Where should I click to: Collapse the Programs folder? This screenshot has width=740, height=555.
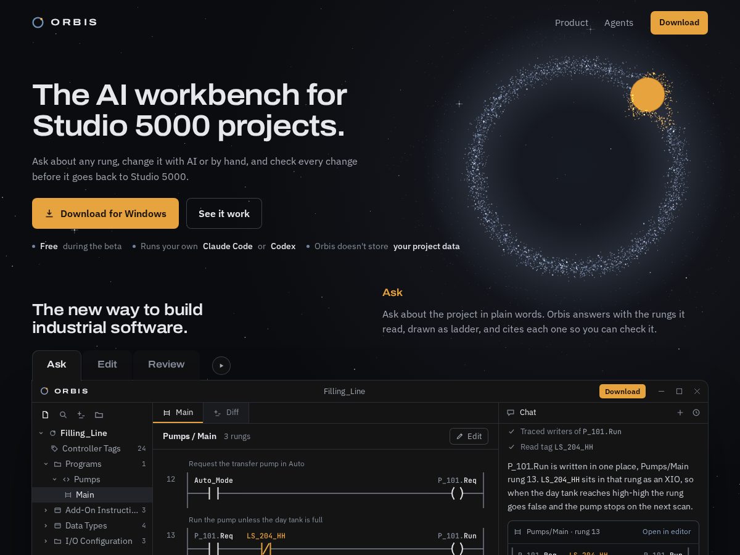(46, 464)
